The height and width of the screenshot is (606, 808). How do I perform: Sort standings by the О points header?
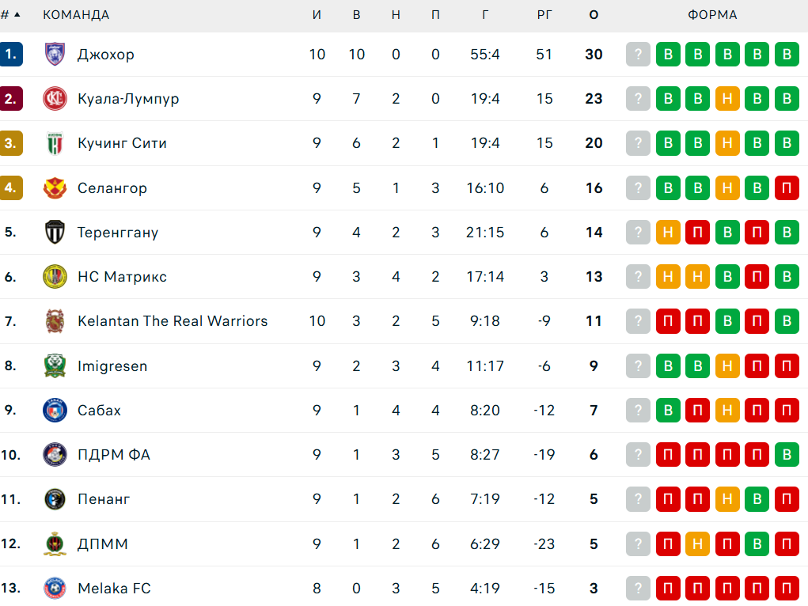[594, 15]
